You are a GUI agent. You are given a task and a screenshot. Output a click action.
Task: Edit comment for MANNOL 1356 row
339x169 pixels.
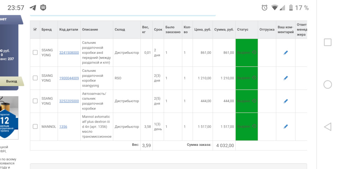(286, 126)
